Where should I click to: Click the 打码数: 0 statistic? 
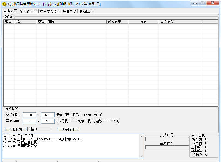[x=199, y=155]
